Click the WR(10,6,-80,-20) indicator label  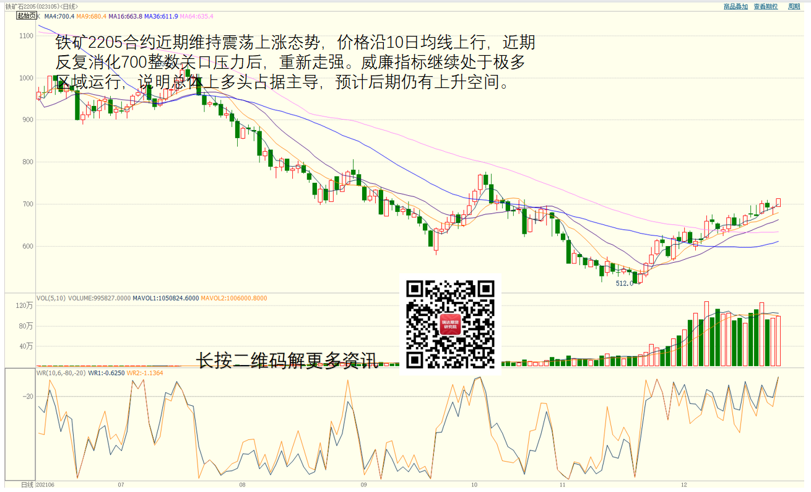(61, 373)
